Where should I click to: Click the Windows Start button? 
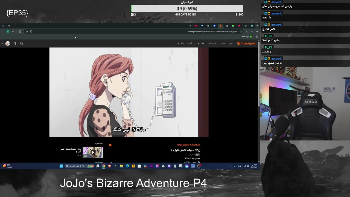pyautogui.click(x=61, y=166)
